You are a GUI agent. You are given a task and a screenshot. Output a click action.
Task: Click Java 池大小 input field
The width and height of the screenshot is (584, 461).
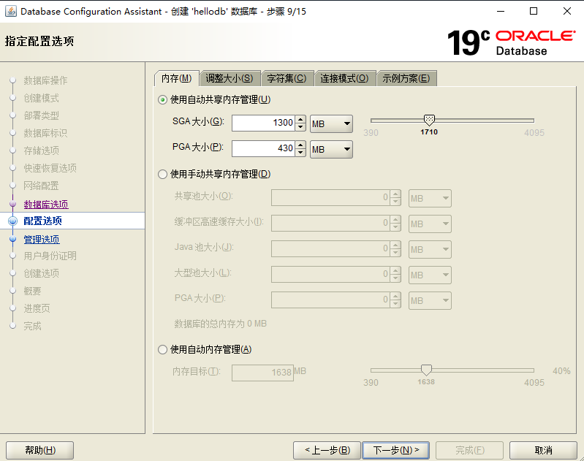[x=330, y=248]
